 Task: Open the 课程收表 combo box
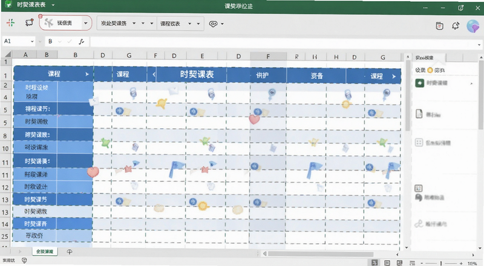[180, 24]
